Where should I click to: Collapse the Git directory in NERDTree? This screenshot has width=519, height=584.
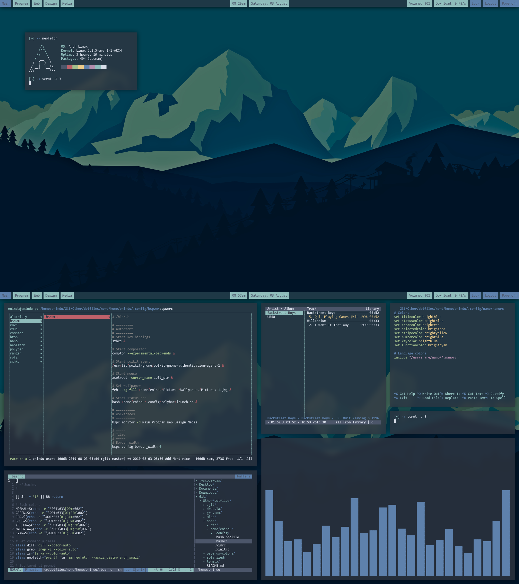coord(203,496)
